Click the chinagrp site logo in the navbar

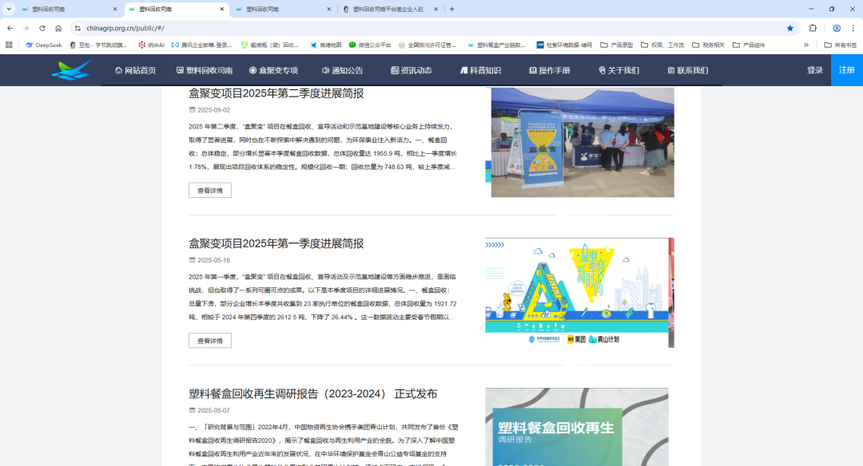click(72, 70)
